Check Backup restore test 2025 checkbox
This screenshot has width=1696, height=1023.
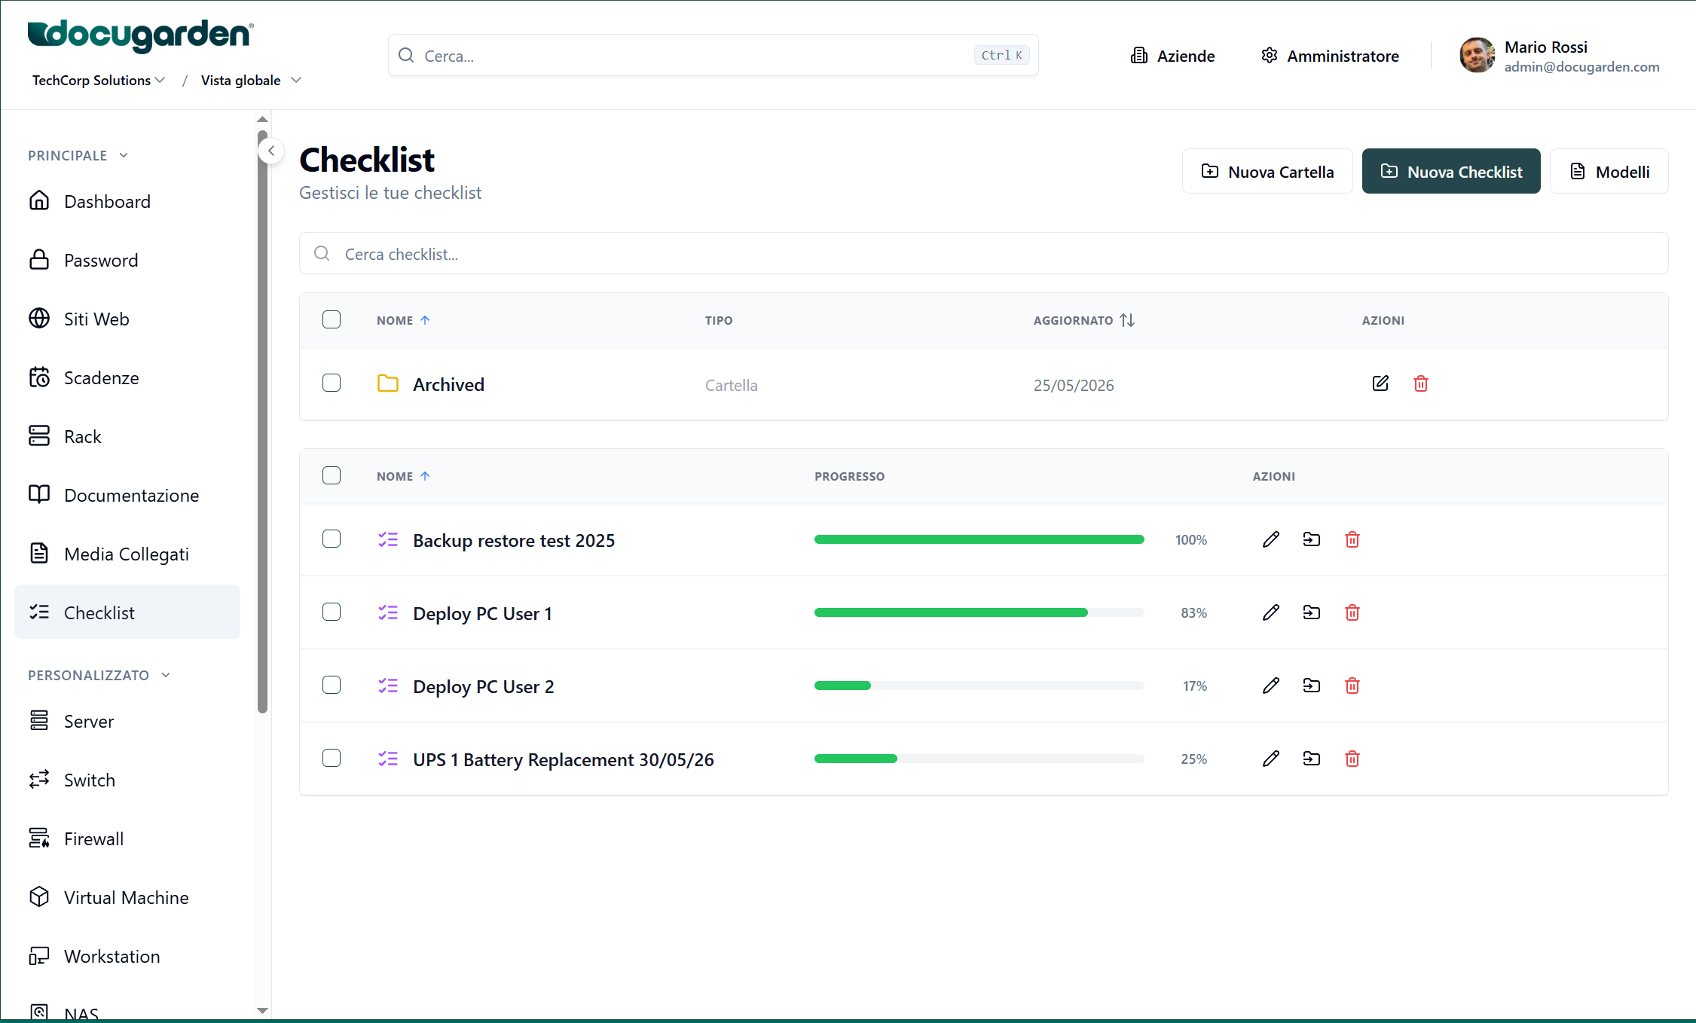coord(332,539)
